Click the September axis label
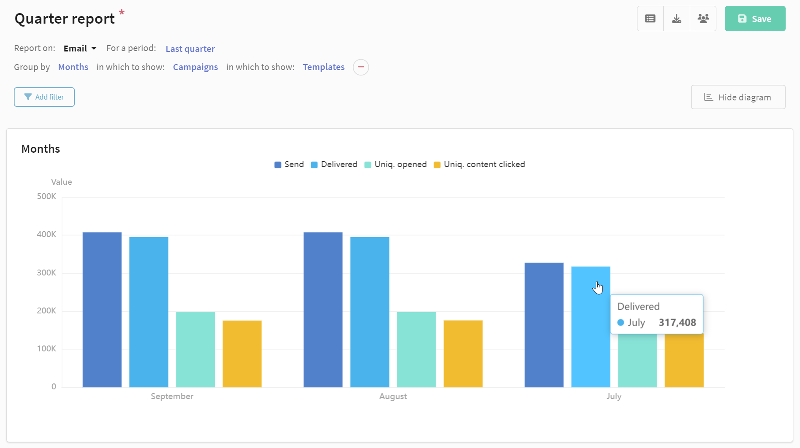This screenshot has height=448, width=800. (x=172, y=397)
